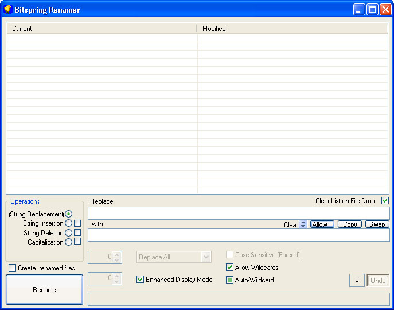394x310 pixels.
Task: Toggle Clear List on File Drop
Action: coord(385,200)
